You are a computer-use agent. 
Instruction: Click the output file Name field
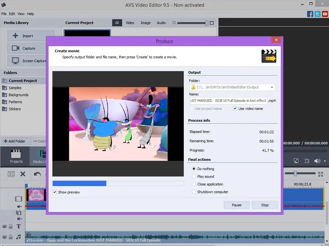pyautogui.click(x=228, y=101)
